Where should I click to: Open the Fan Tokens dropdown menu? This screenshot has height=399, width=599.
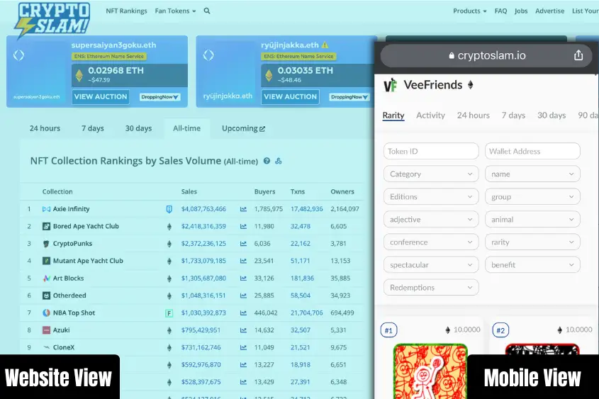[x=175, y=11]
